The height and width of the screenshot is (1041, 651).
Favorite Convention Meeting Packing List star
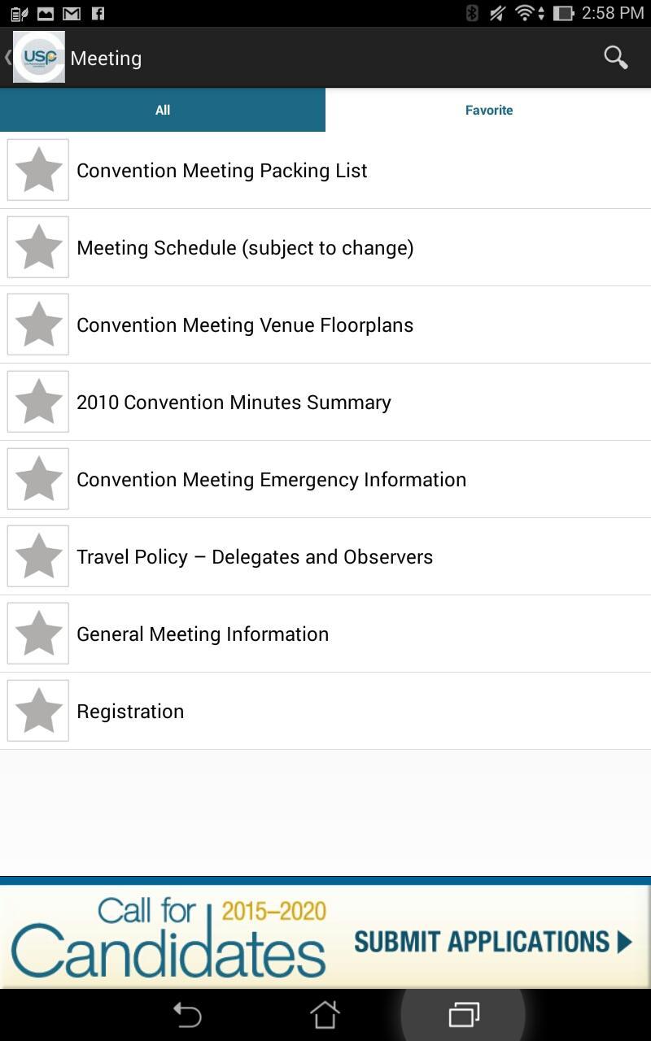38,170
